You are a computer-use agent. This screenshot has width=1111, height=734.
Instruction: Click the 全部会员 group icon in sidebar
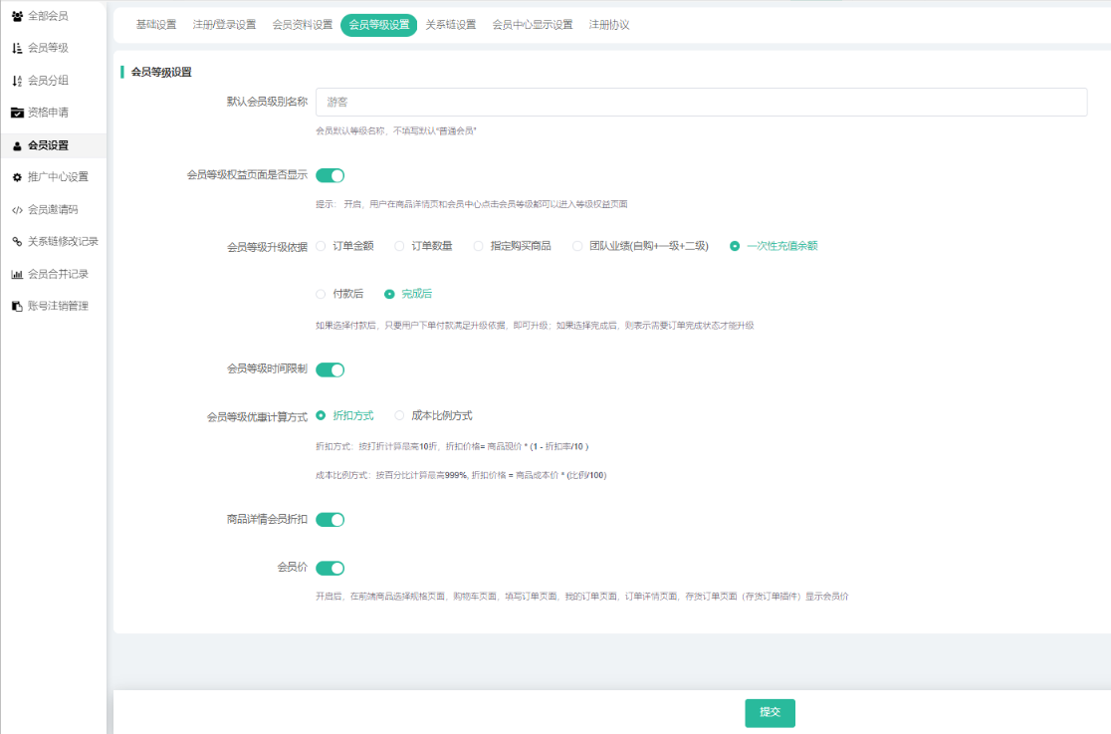[17, 16]
